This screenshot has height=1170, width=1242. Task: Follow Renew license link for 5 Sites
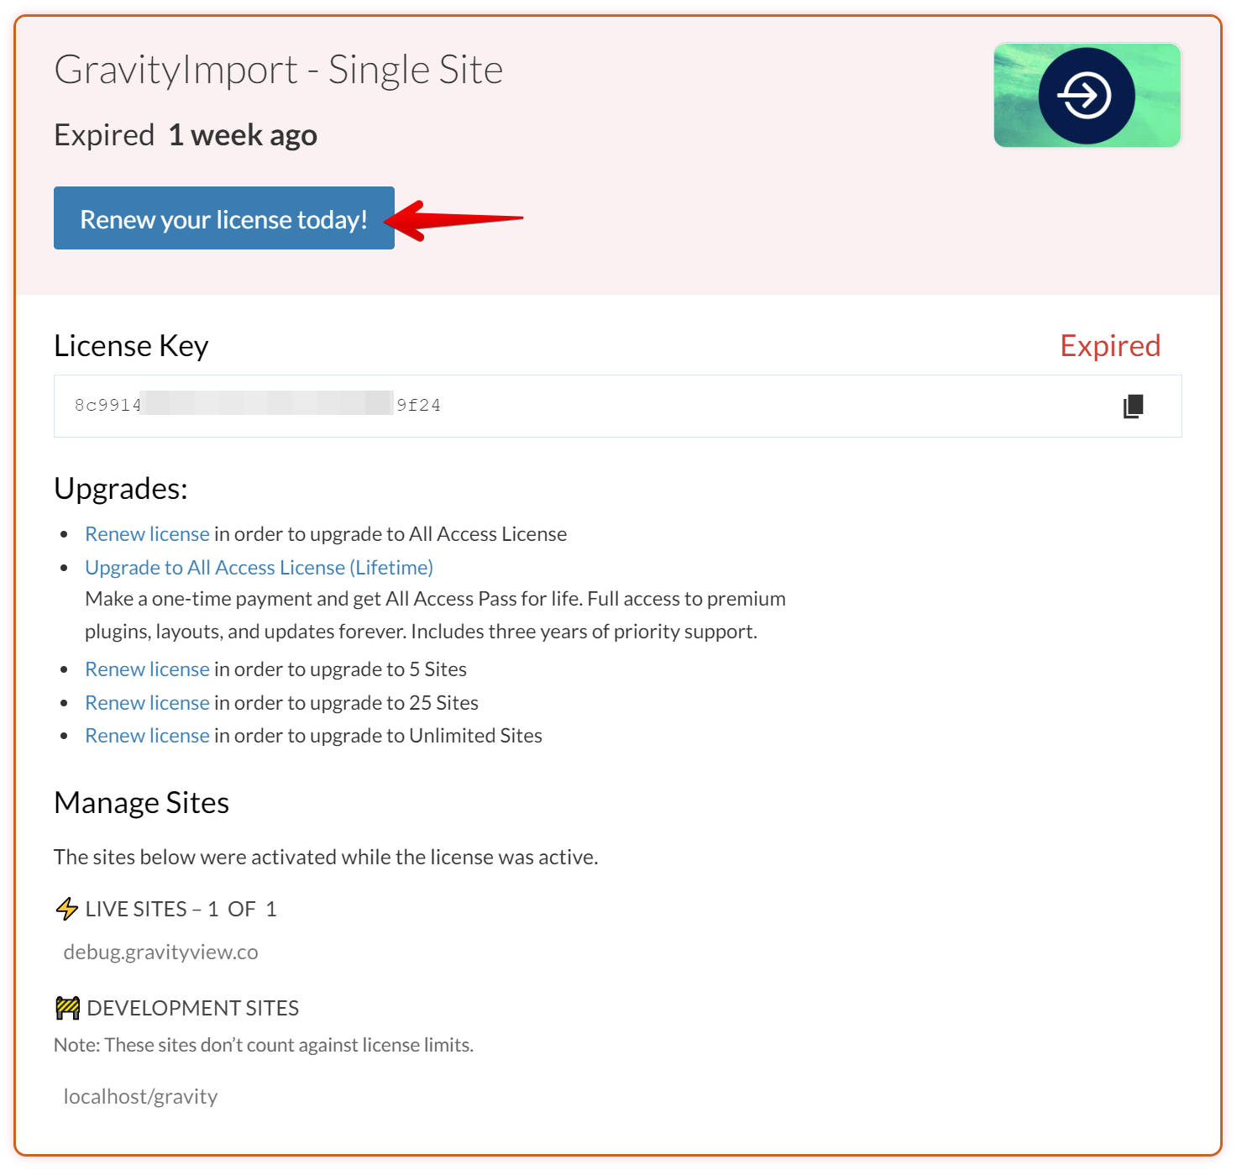click(x=147, y=669)
